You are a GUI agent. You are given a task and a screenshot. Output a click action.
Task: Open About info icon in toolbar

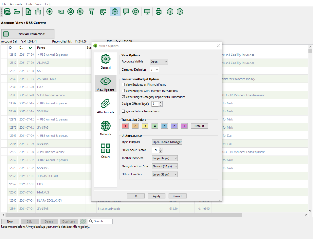coord(170,12)
